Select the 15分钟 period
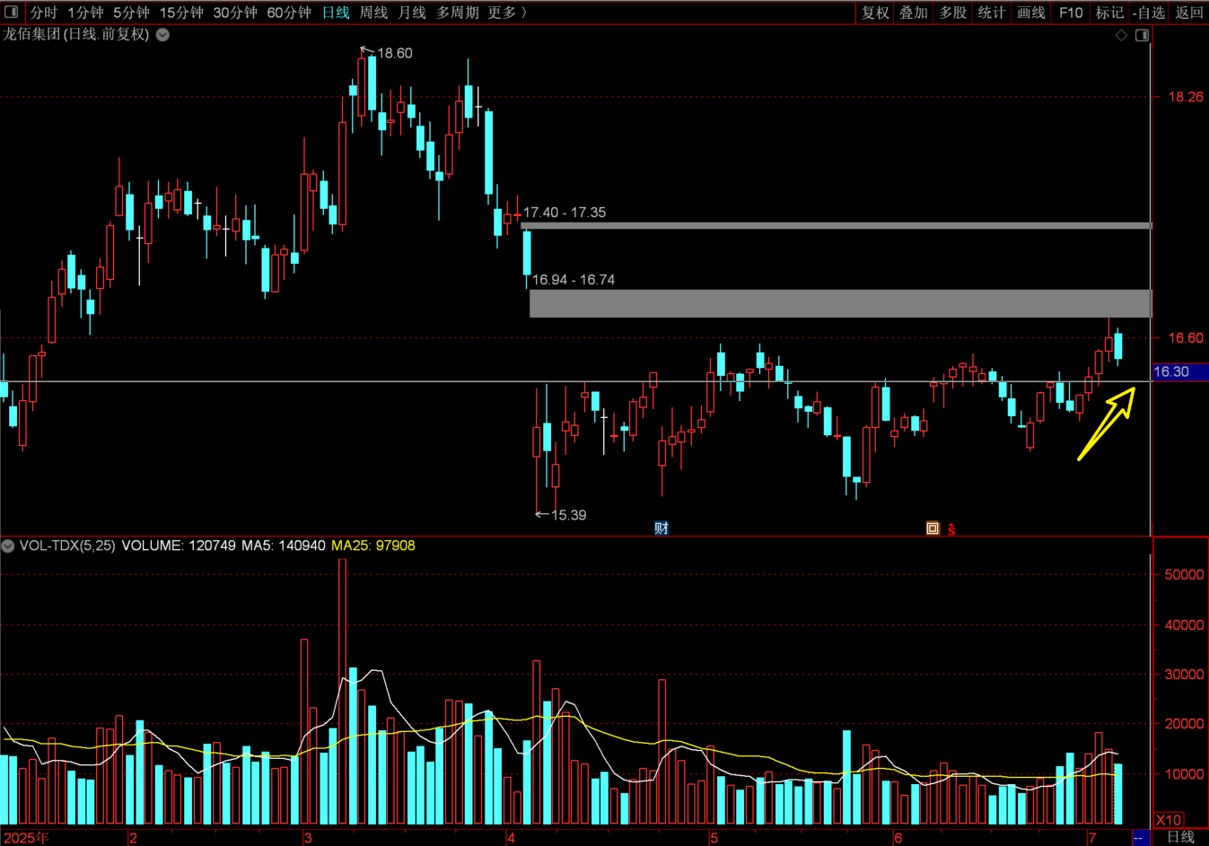1209x846 pixels. point(181,13)
